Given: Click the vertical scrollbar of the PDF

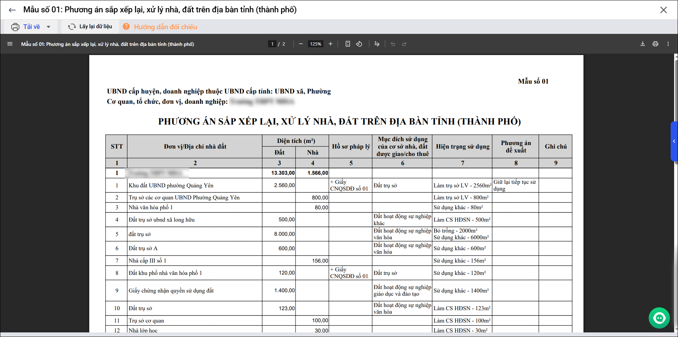Looking at the screenshot, I should (x=676, y=176).
